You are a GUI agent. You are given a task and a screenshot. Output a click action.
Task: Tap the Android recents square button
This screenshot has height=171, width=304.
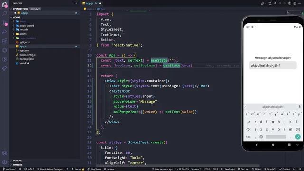pyautogui.click(x=289, y=145)
